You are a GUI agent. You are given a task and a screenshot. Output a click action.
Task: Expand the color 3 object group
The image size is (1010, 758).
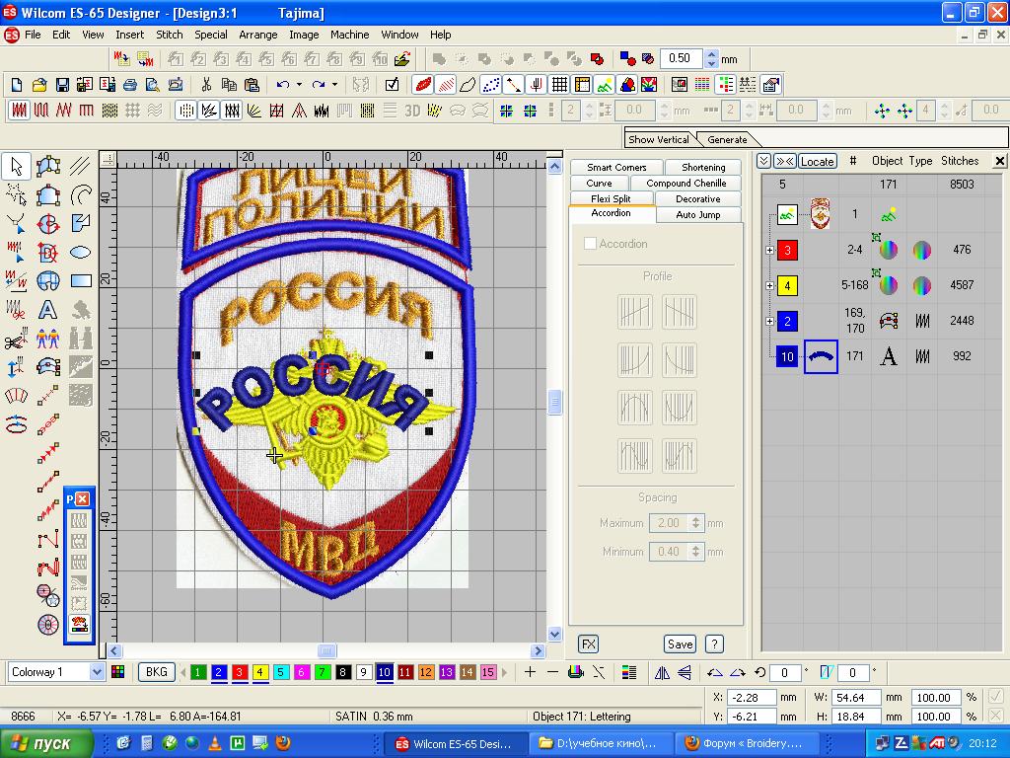(x=769, y=251)
